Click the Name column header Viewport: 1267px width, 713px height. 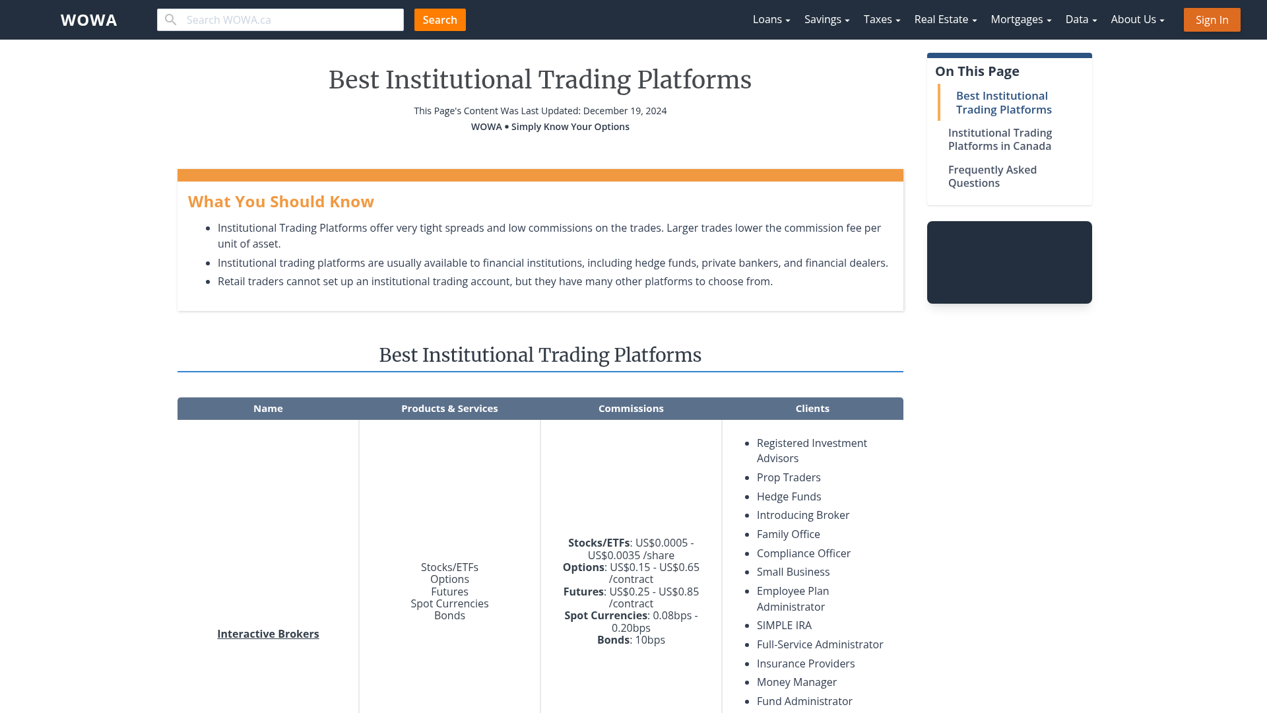coord(268,408)
